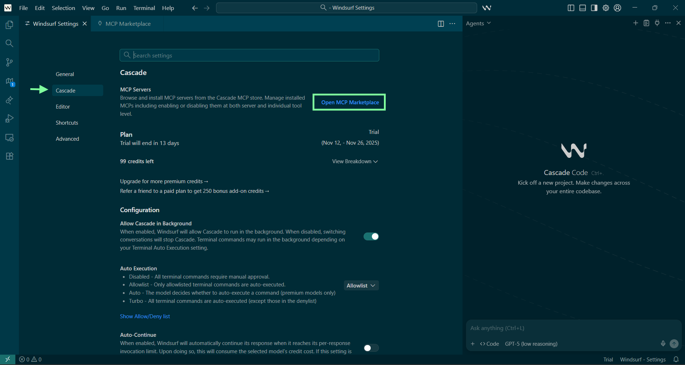
Task: Open the Remote Explorer view
Action: [10, 137]
